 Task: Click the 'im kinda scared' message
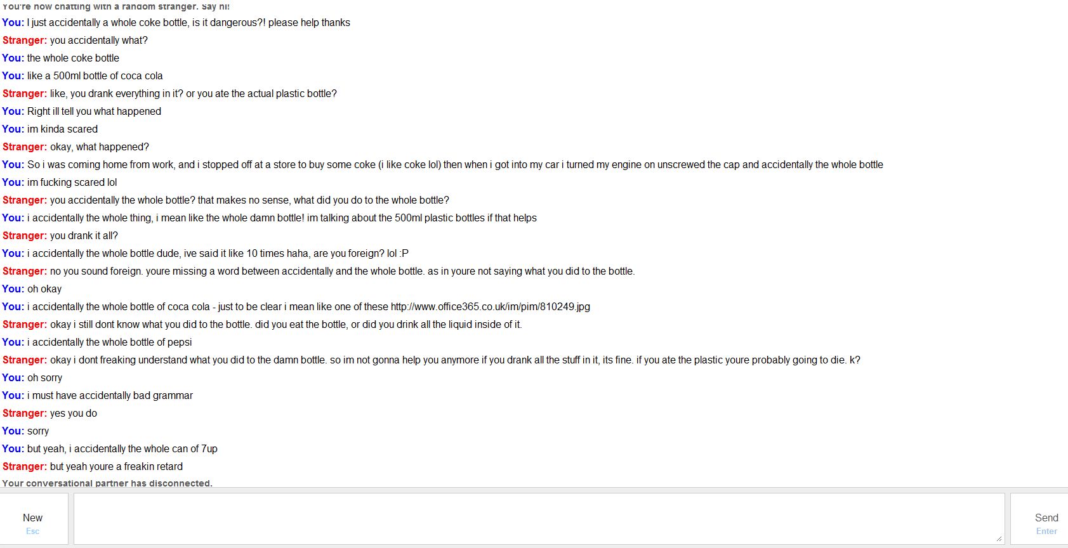pos(62,129)
